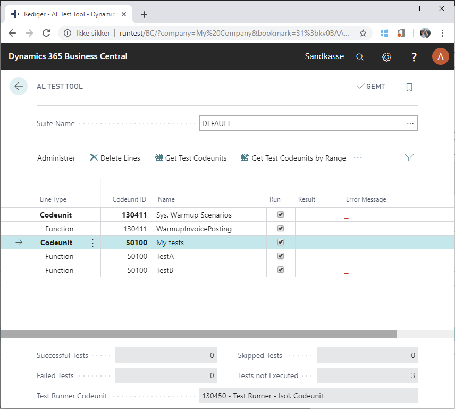This screenshot has height=409, width=455.
Task: Click the browser address bar URL
Action: (234, 33)
